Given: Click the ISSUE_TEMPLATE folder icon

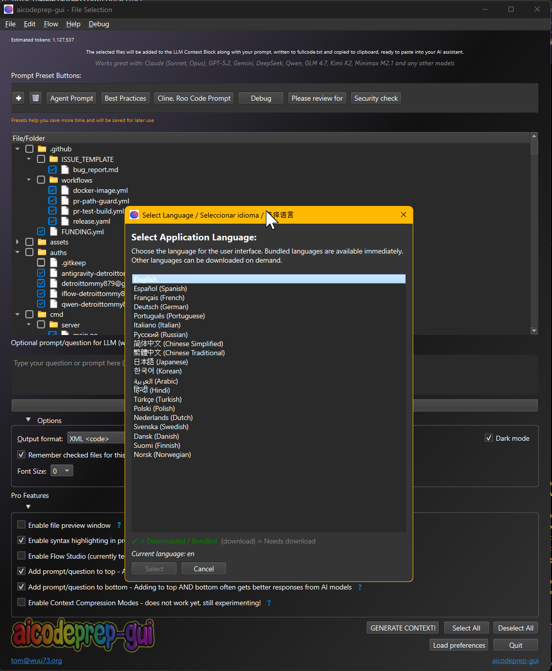Looking at the screenshot, I should click(x=54, y=159).
